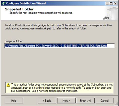Close the wizard with the X button
The width and height of the screenshot is (119, 106).
115,3
